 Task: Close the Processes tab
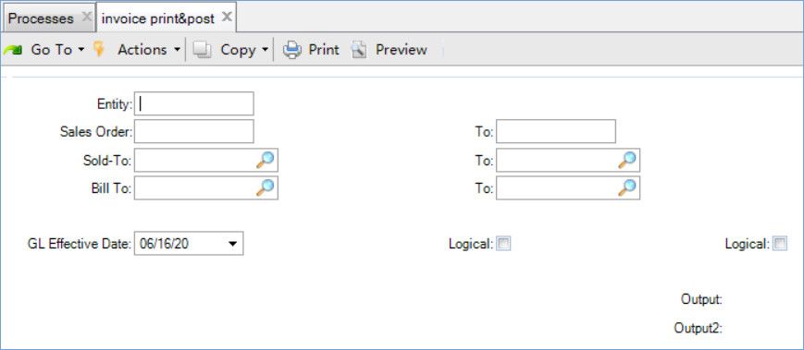click(x=87, y=18)
